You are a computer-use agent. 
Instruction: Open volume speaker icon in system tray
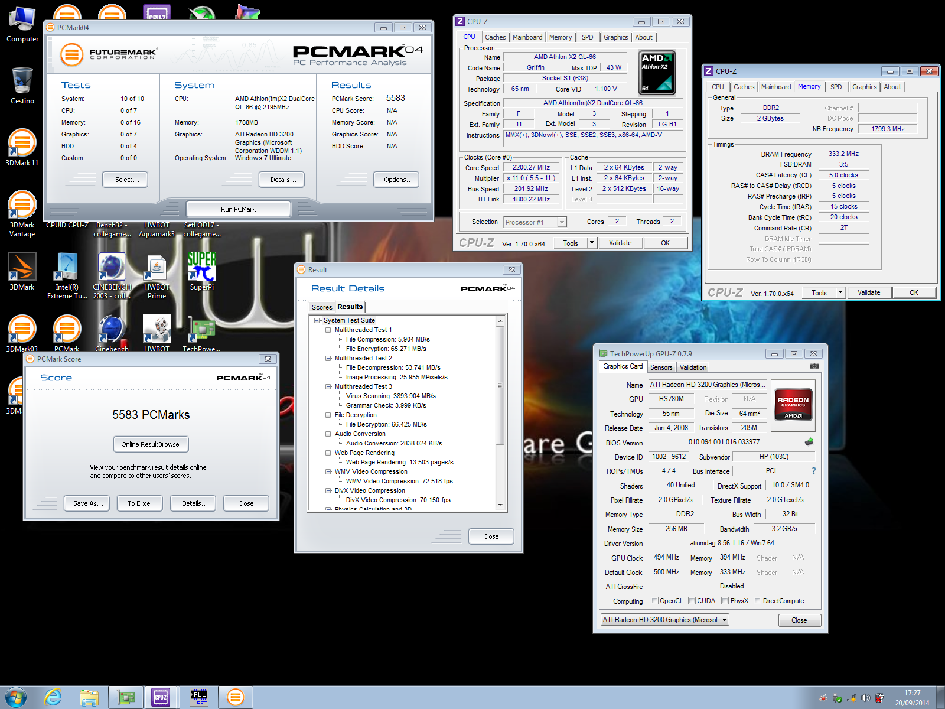(866, 698)
